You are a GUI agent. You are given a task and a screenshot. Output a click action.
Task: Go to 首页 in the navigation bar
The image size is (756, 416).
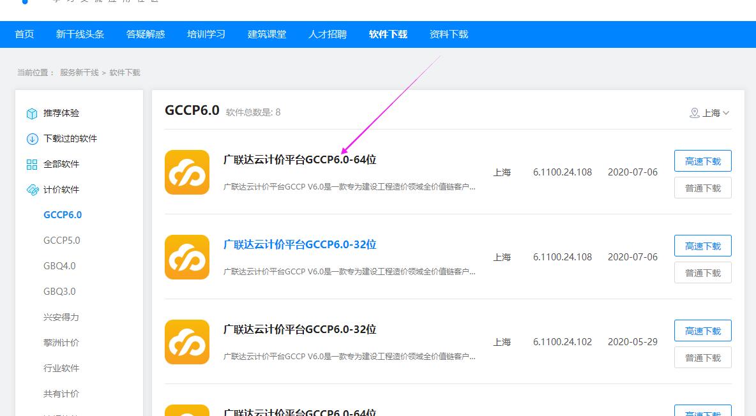[24, 34]
